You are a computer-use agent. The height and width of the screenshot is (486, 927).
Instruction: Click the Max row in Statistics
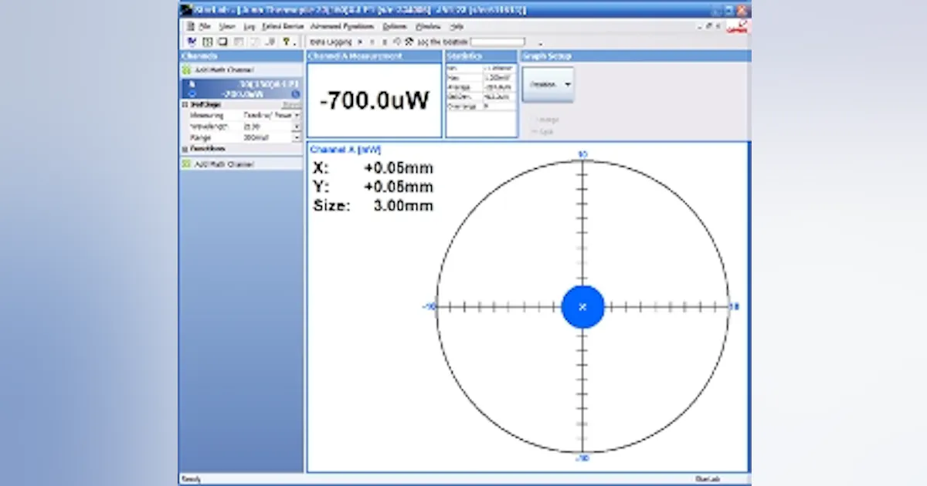(x=480, y=78)
